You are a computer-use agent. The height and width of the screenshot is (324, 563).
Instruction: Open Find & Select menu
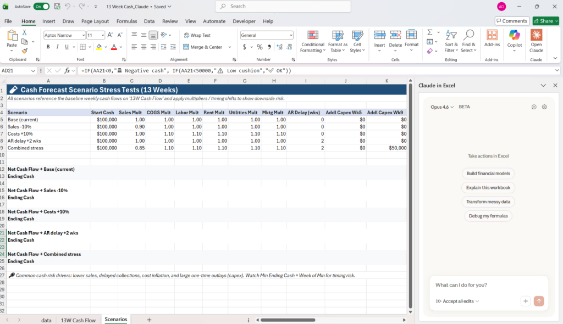click(x=468, y=42)
